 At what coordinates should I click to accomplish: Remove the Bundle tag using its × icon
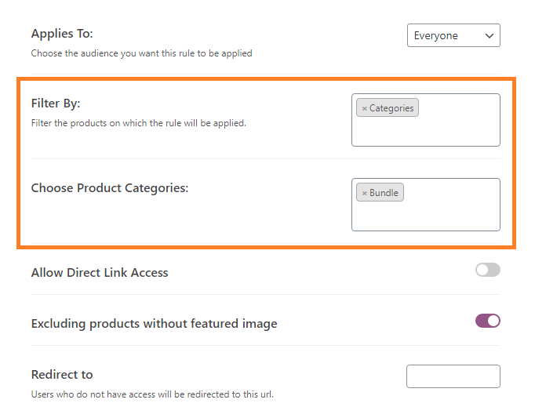pos(364,193)
